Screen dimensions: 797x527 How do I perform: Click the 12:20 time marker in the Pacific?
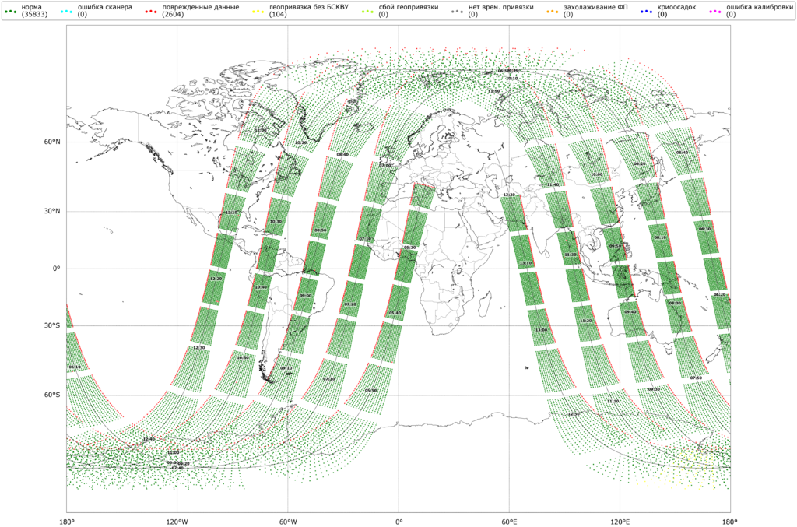[x=216, y=278]
